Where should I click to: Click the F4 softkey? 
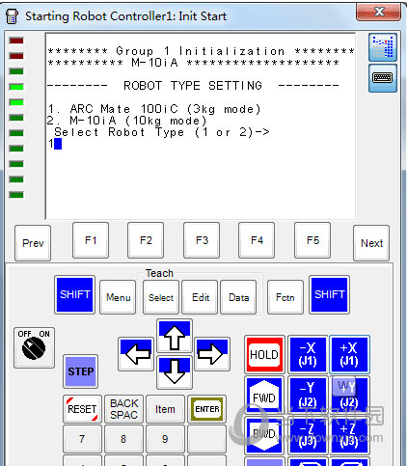point(257,240)
